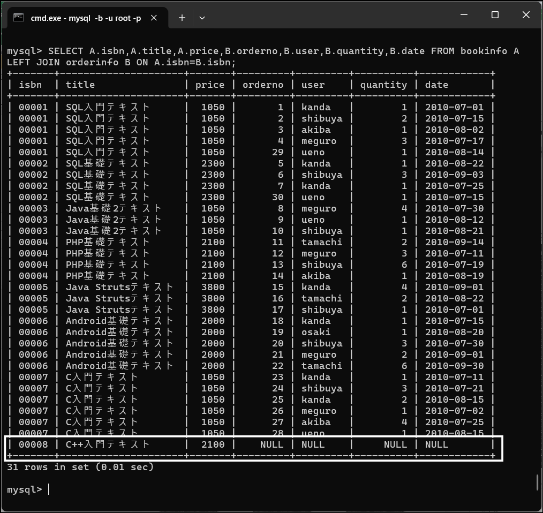Viewport: 543px width, 513px height.
Task: Click the price column header
Action: [x=210, y=85]
